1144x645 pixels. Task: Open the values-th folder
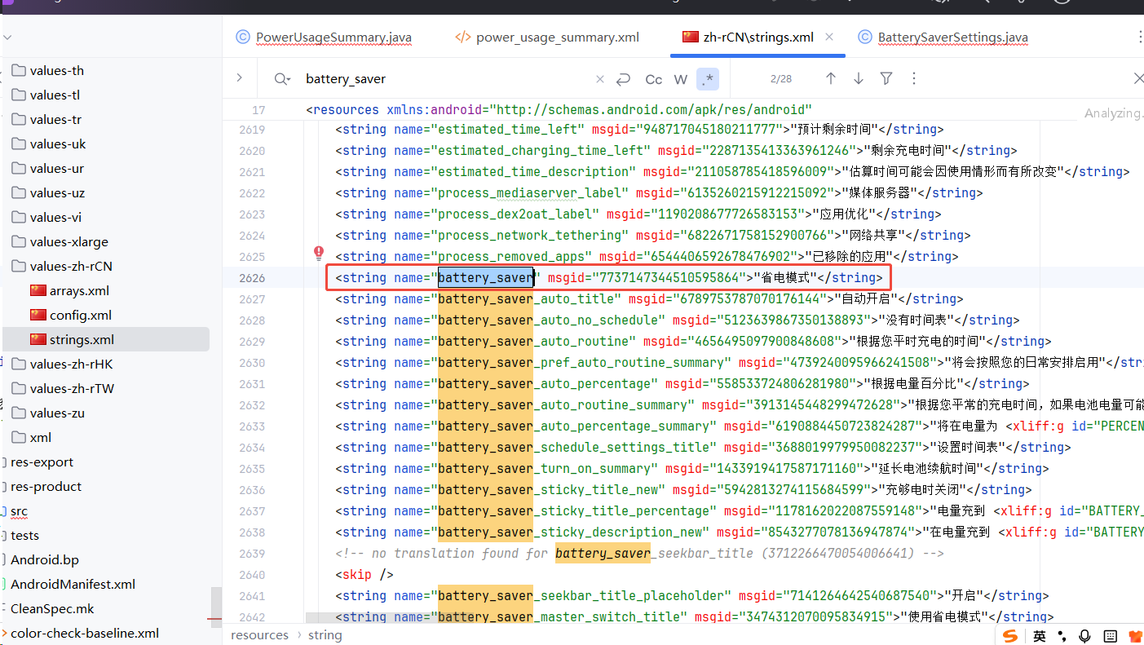[x=48, y=71]
